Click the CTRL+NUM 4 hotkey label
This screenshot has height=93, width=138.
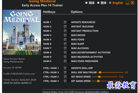(51, 81)
